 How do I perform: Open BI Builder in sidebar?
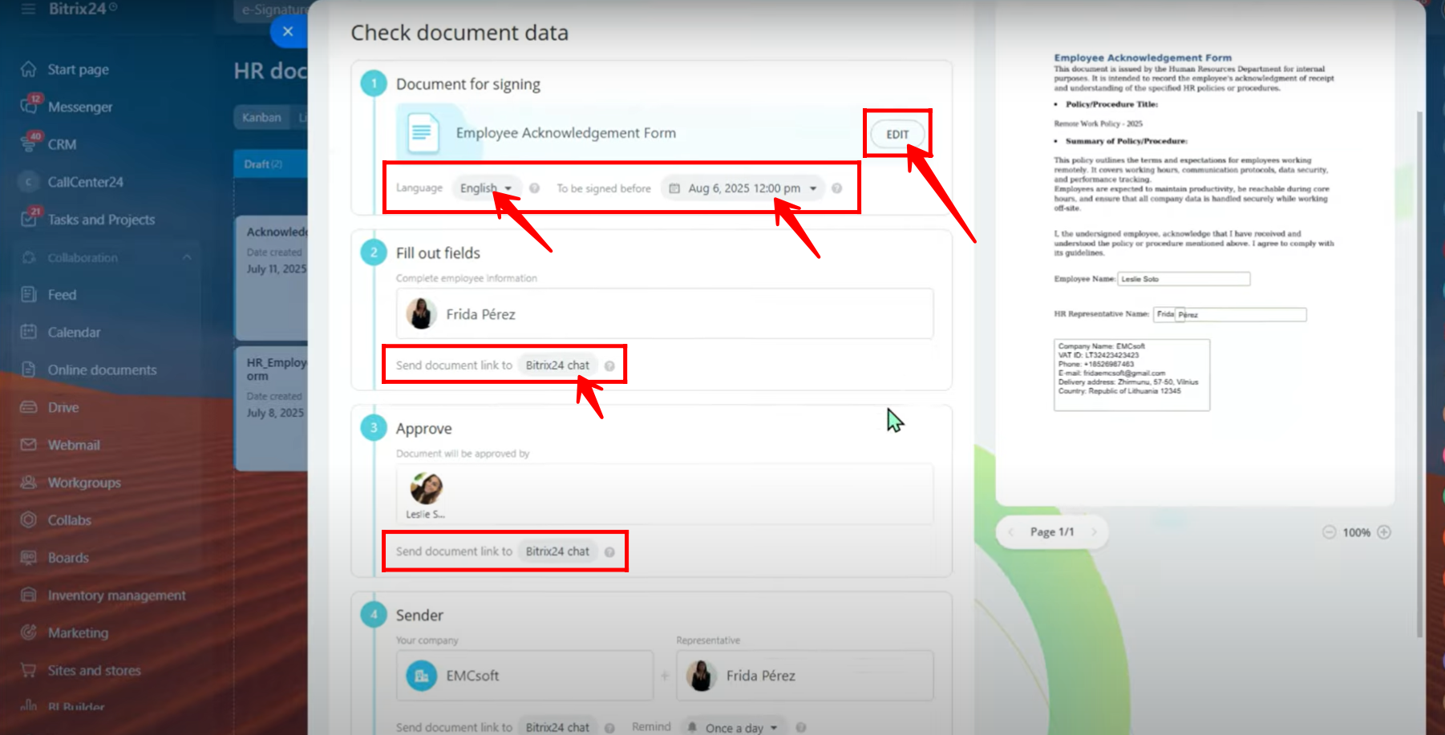(76, 707)
